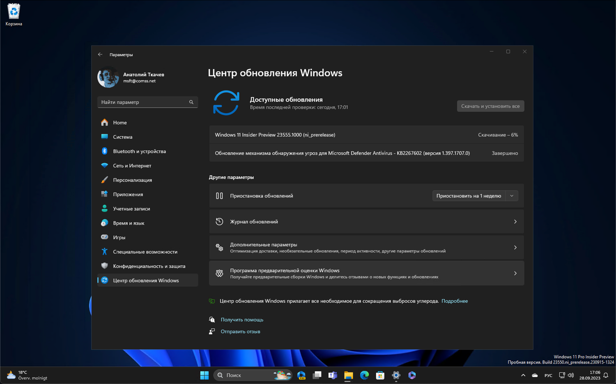This screenshot has width=616, height=384.
Task: Click Скачать и установить все button
Action: point(490,106)
